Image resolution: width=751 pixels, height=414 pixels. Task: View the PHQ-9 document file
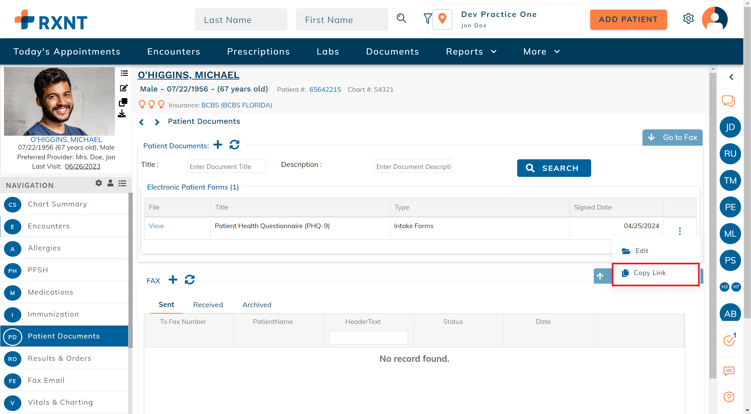156,226
